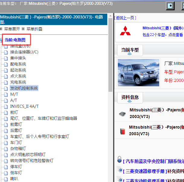This screenshot has height=182, width=184.
Task: Open 三菱变速器修理手册 link
Action: pos(145,171)
